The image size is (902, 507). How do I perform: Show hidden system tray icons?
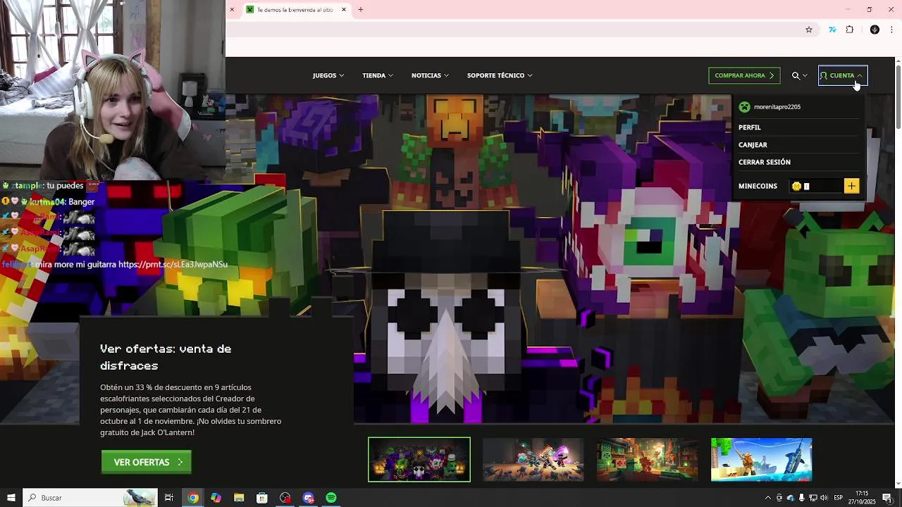[767, 498]
